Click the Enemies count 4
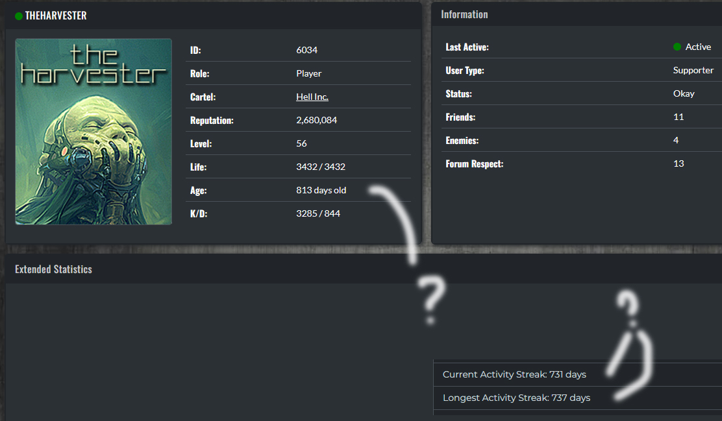722x421 pixels. 676,140
